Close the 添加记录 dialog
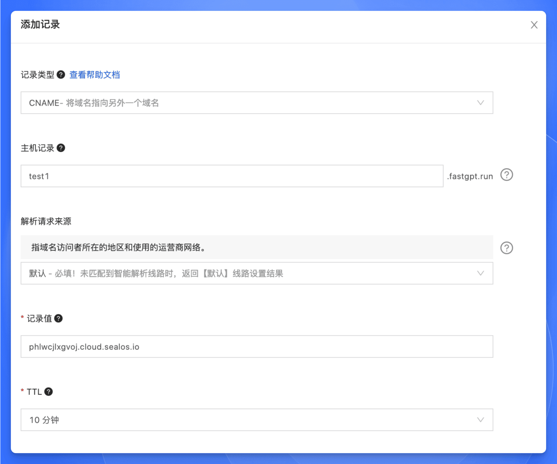Viewport: 557px width, 464px height. (x=534, y=25)
